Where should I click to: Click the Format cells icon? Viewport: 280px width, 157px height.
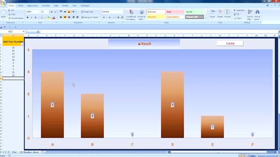[227, 12]
